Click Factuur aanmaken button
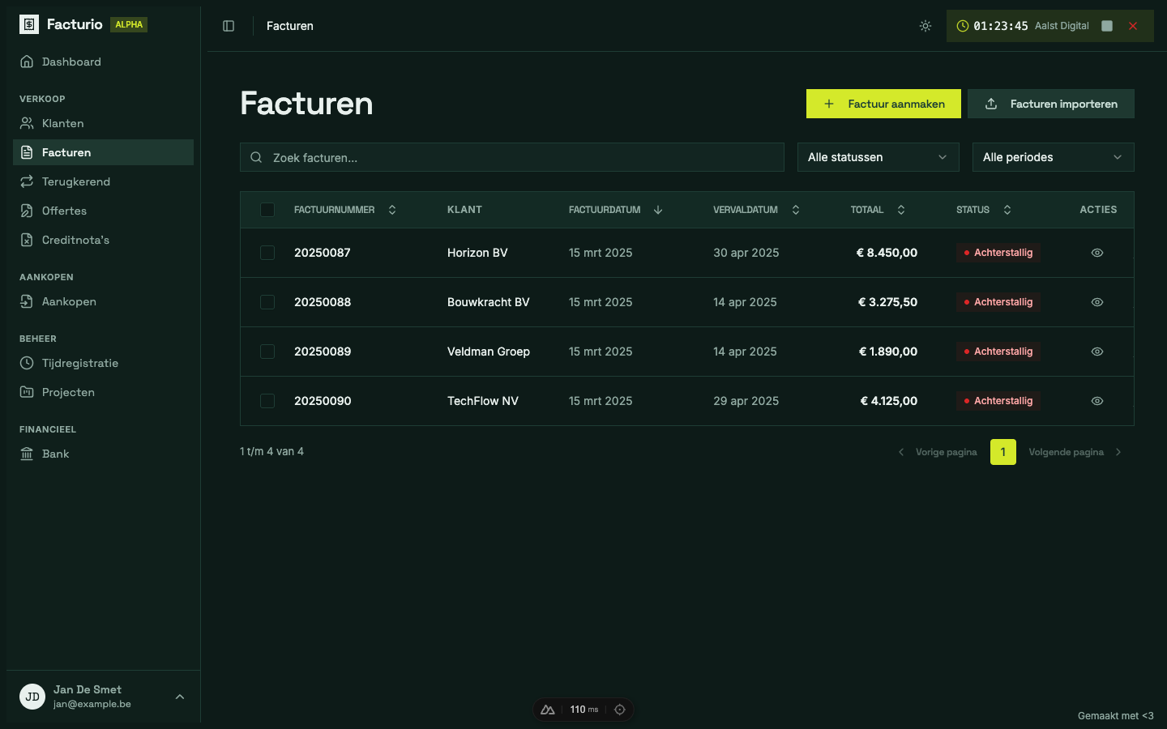Viewport: 1167px width, 729px height. (x=883, y=104)
